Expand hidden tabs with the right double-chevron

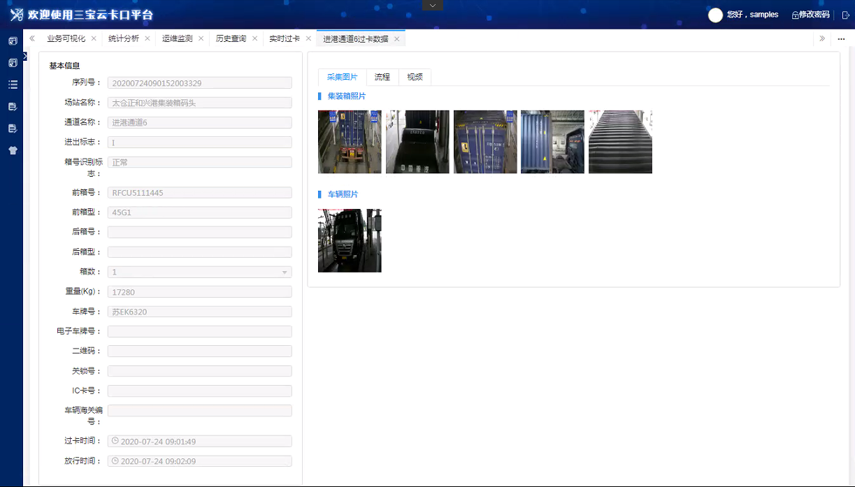[824, 38]
